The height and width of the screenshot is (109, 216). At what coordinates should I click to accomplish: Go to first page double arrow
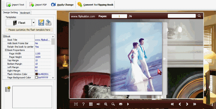(172, 104)
